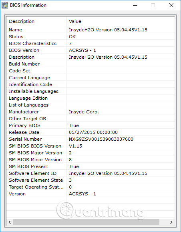The width and height of the screenshot is (181, 232).
Task: Select the Manufacturer row
Action: tap(90, 112)
